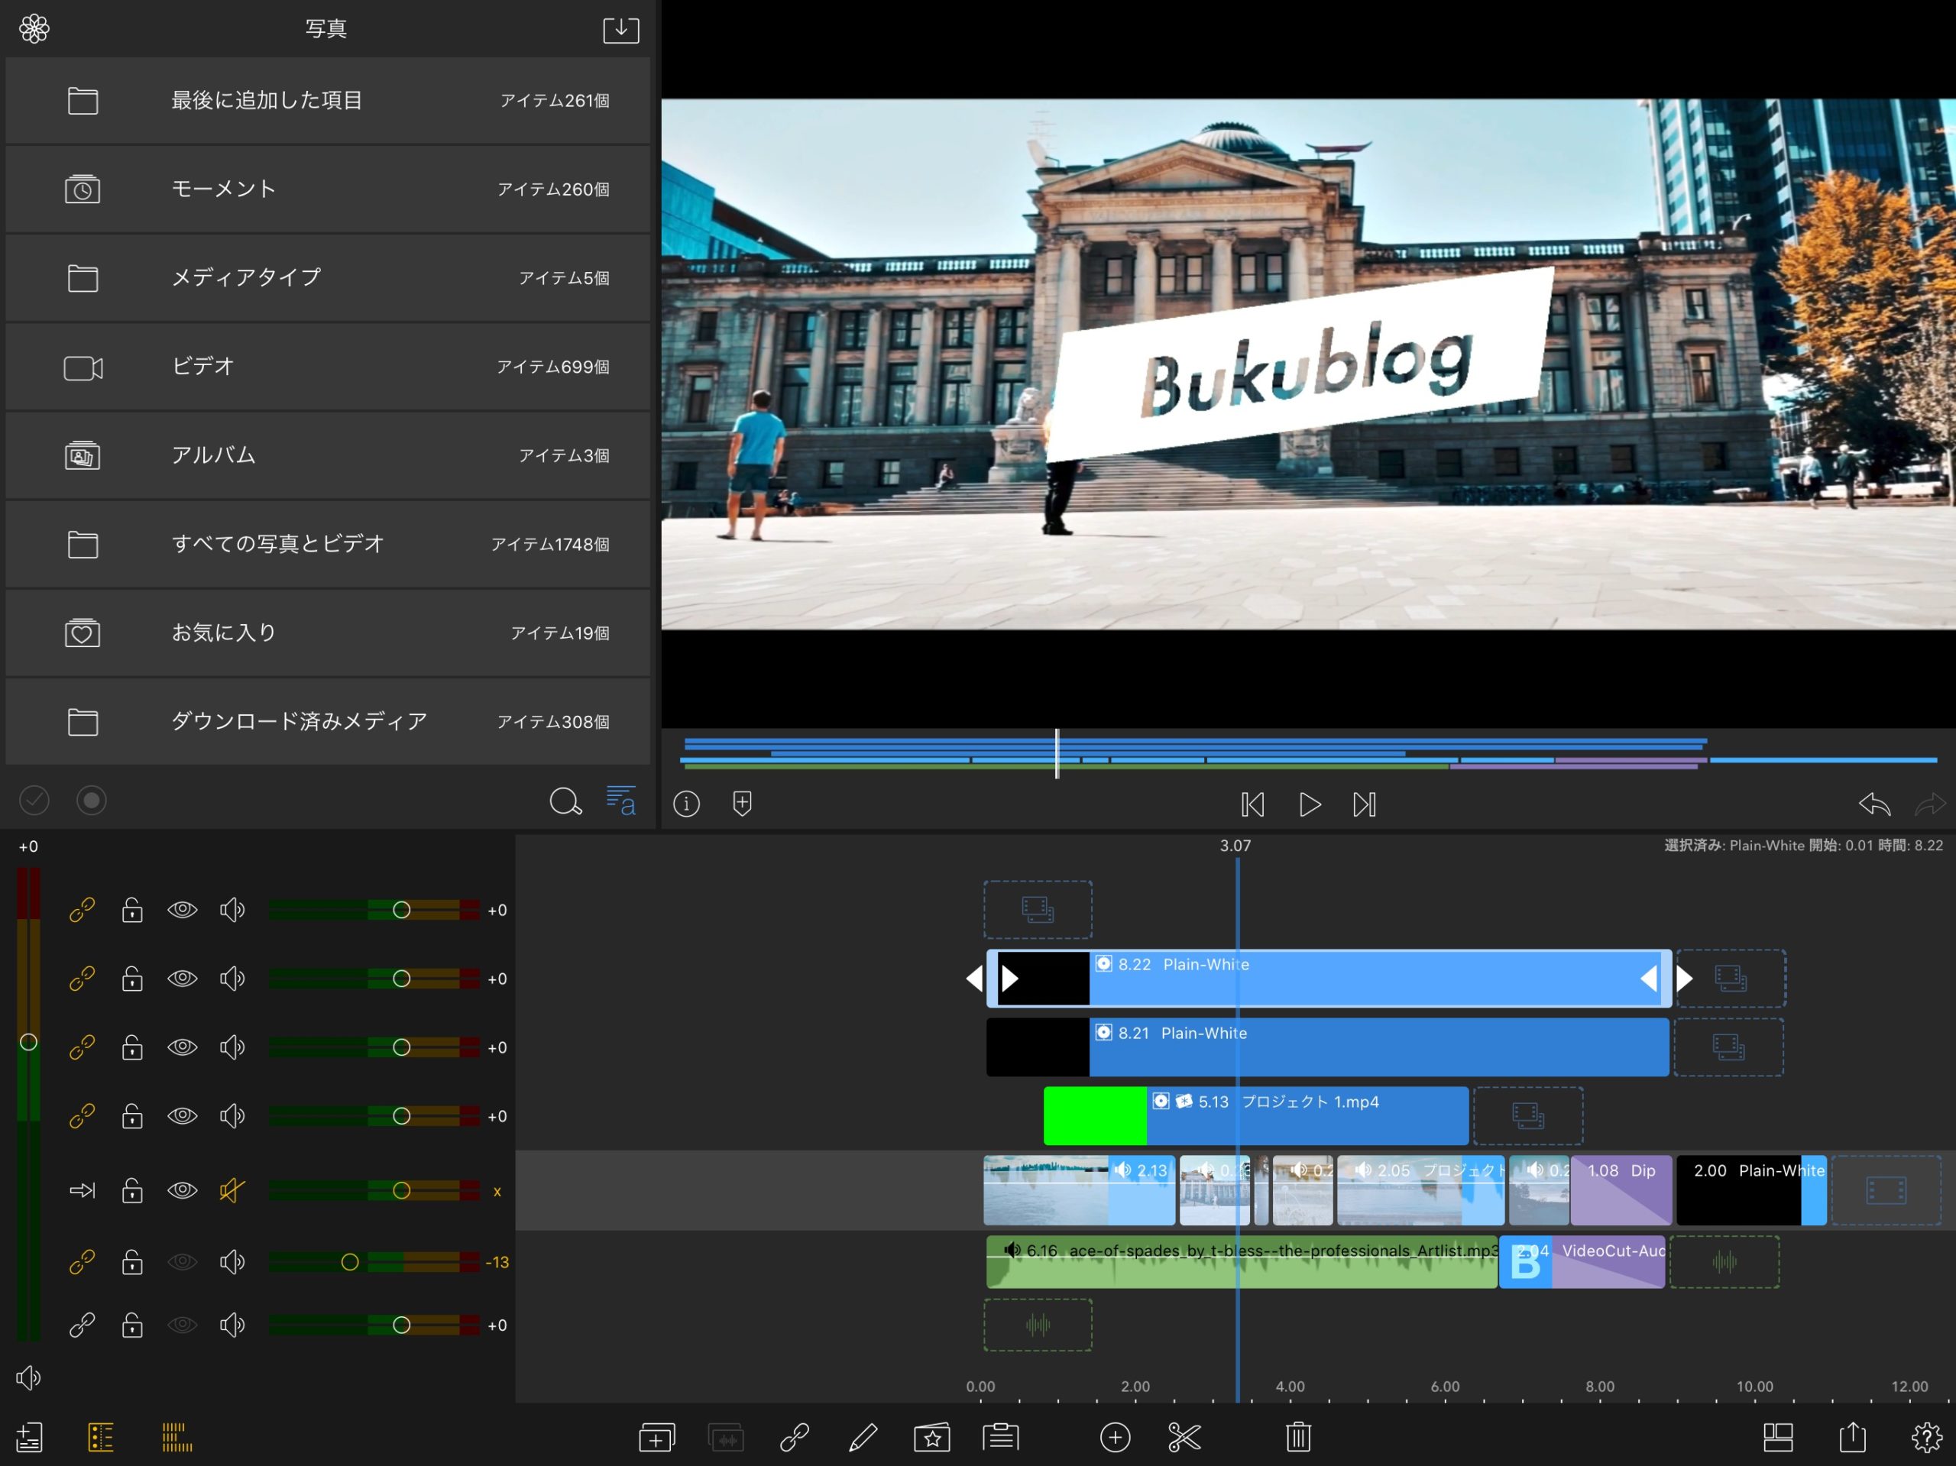Switch the layout view icon
The width and height of the screenshot is (1956, 1466).
click(x=1777, y=1437)
